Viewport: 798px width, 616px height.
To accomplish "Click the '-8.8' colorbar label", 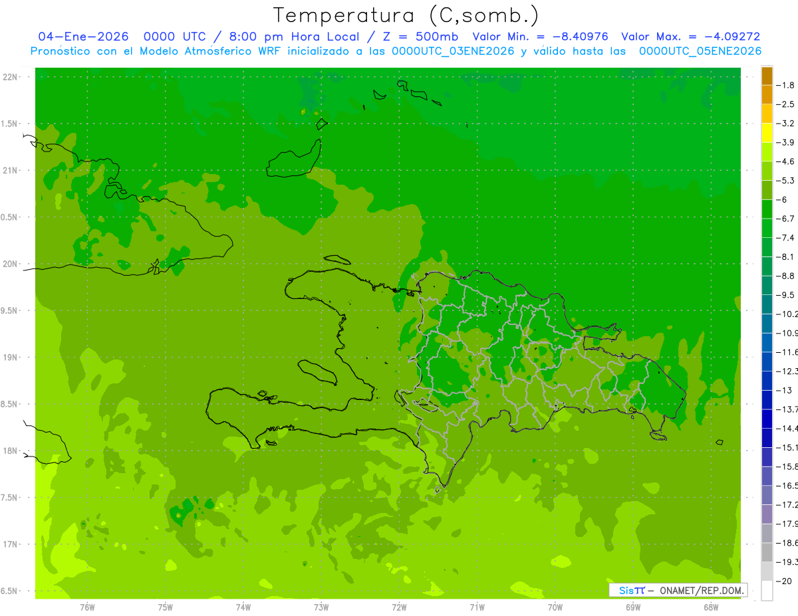I will click(785, 276).
